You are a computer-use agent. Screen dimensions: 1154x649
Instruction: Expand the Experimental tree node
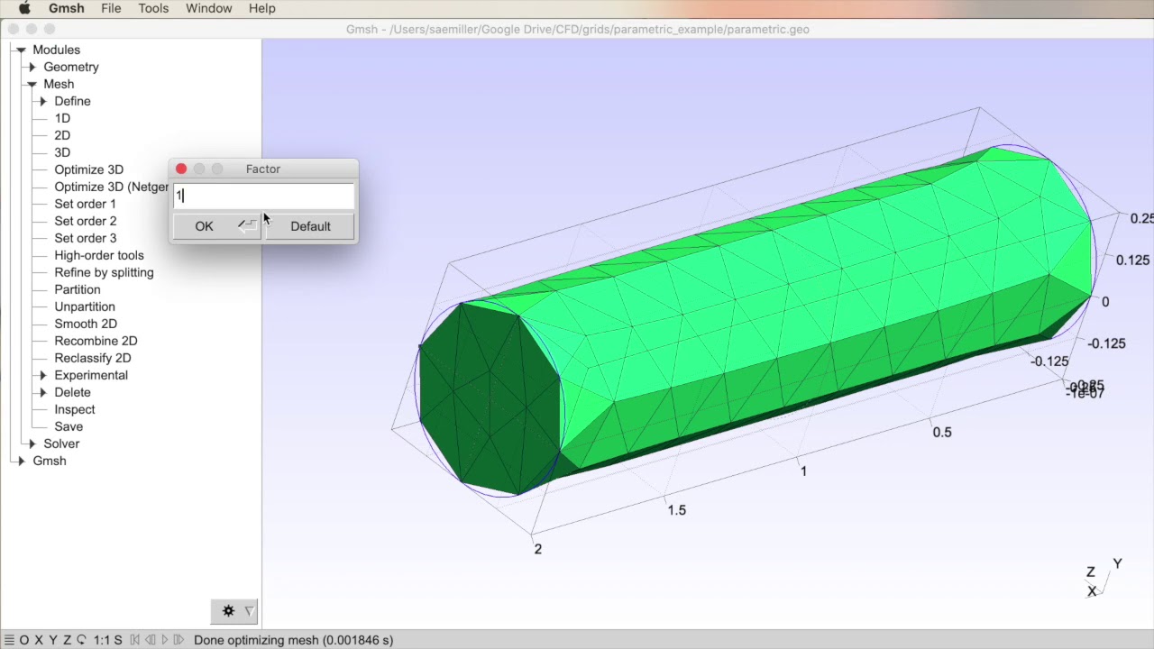[43, 376]
